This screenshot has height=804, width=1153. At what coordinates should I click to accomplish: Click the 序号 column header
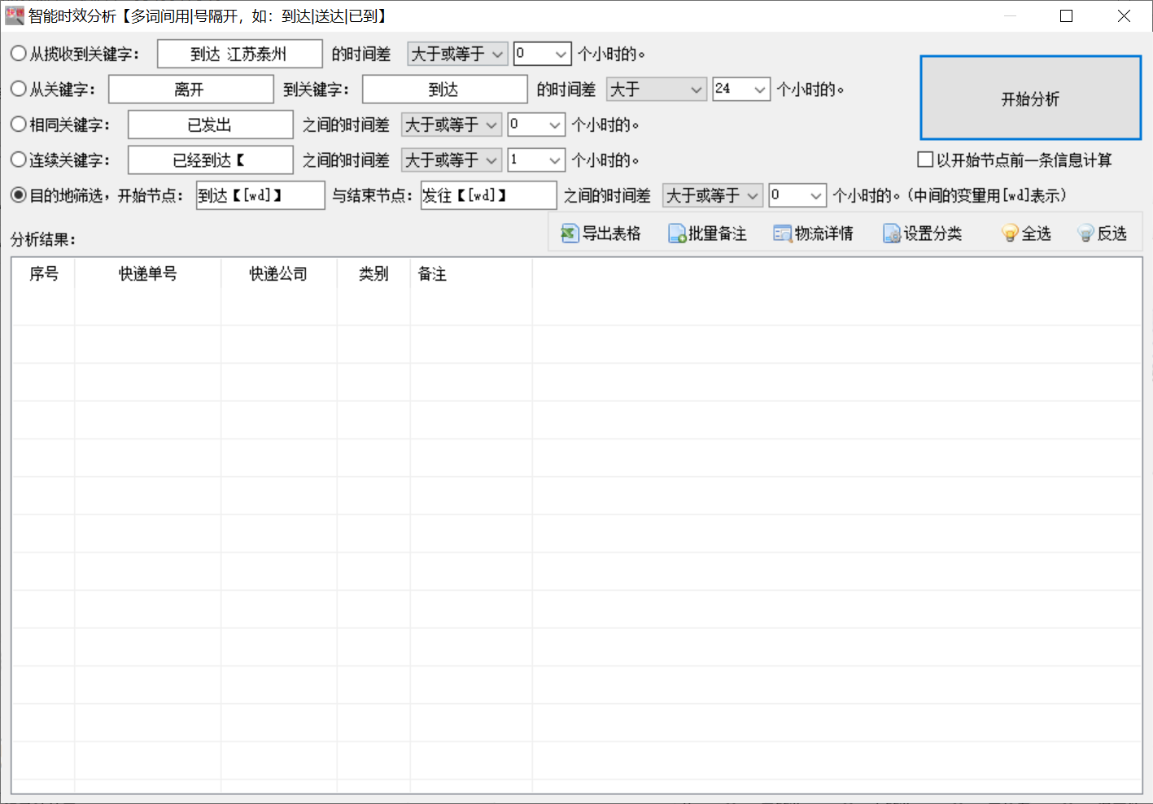point(43,274)
